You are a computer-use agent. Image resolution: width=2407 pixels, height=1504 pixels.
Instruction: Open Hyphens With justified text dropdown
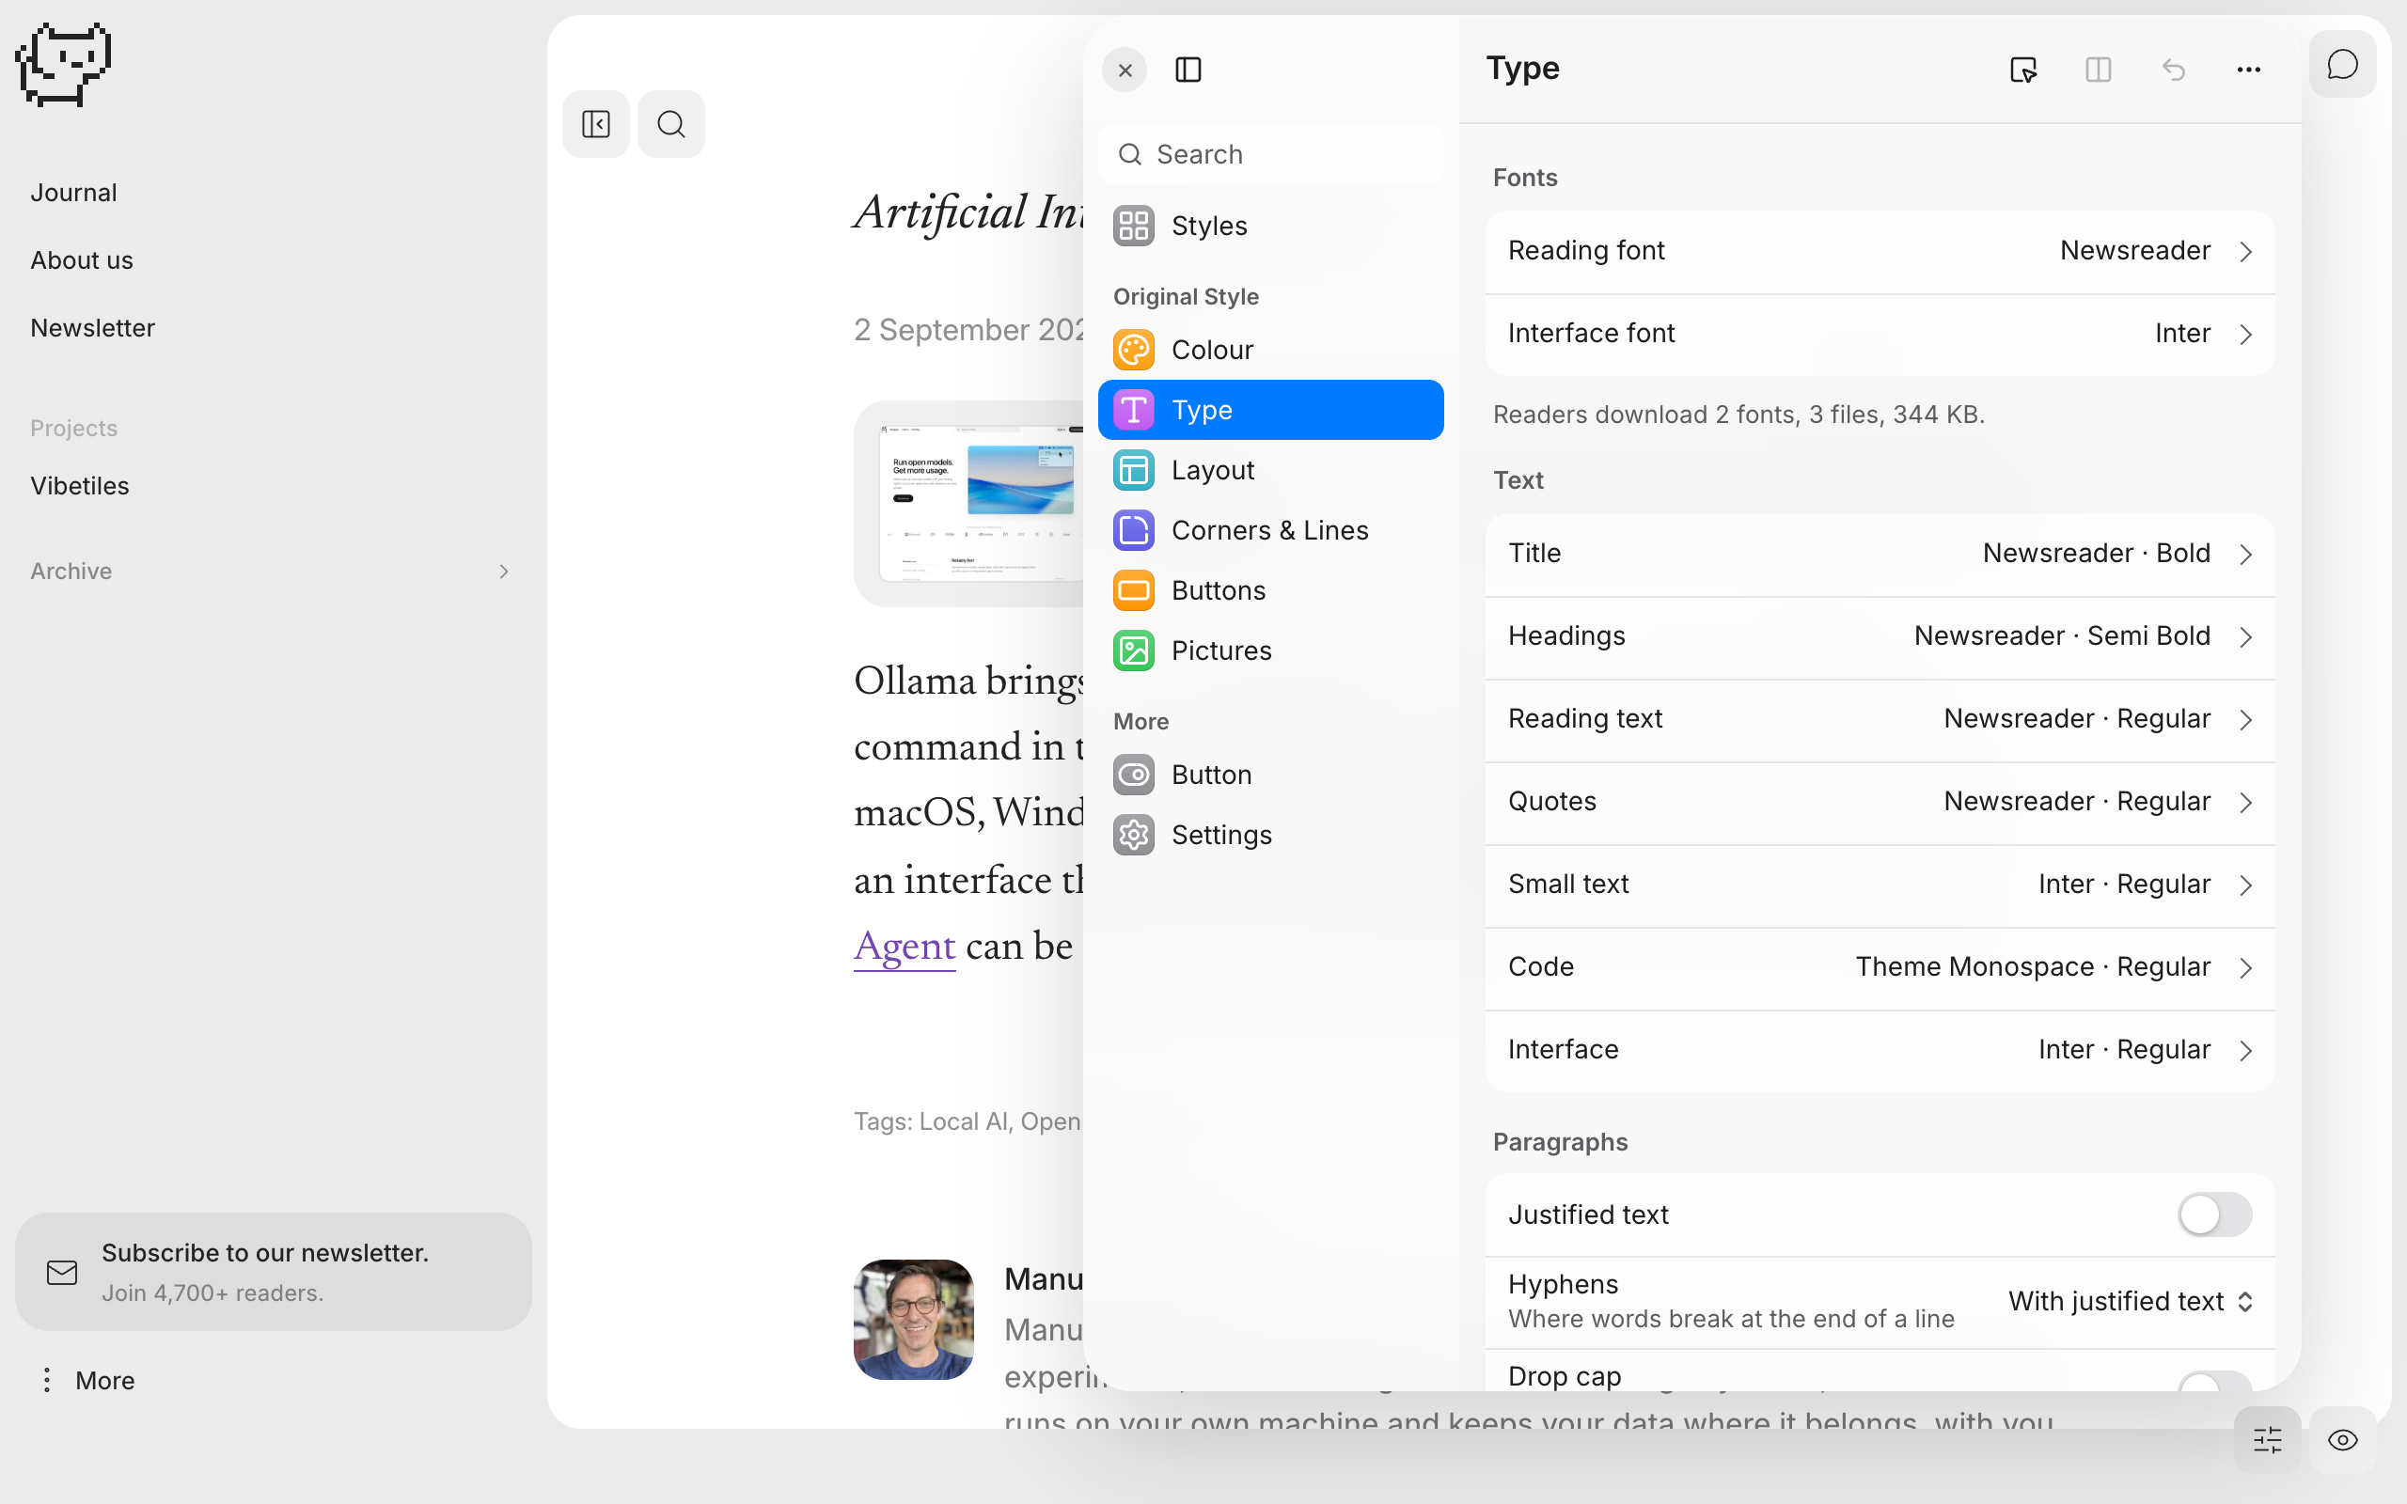click(x=2131, y=1301)
